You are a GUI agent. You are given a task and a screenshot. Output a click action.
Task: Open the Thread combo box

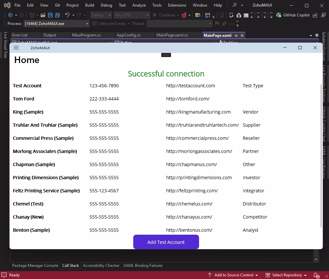pos(179,24)
